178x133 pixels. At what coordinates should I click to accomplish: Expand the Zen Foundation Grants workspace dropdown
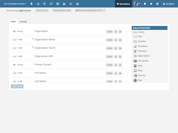click(15, 4)
